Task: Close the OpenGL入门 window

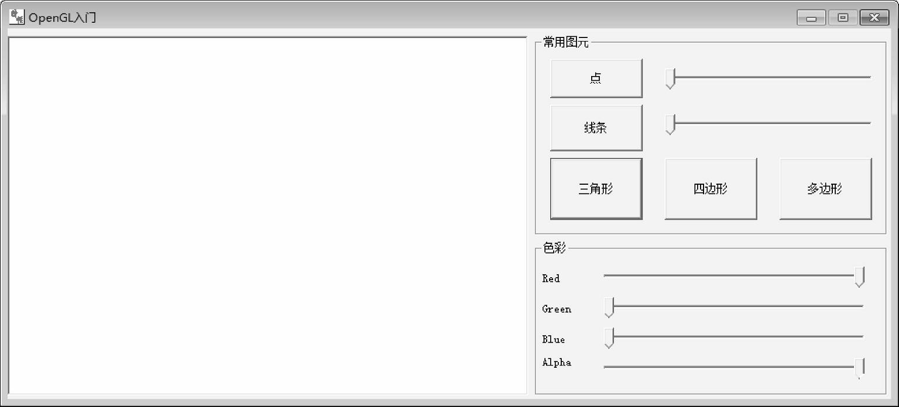Action: pyautogui.click(x=874, y=18)
